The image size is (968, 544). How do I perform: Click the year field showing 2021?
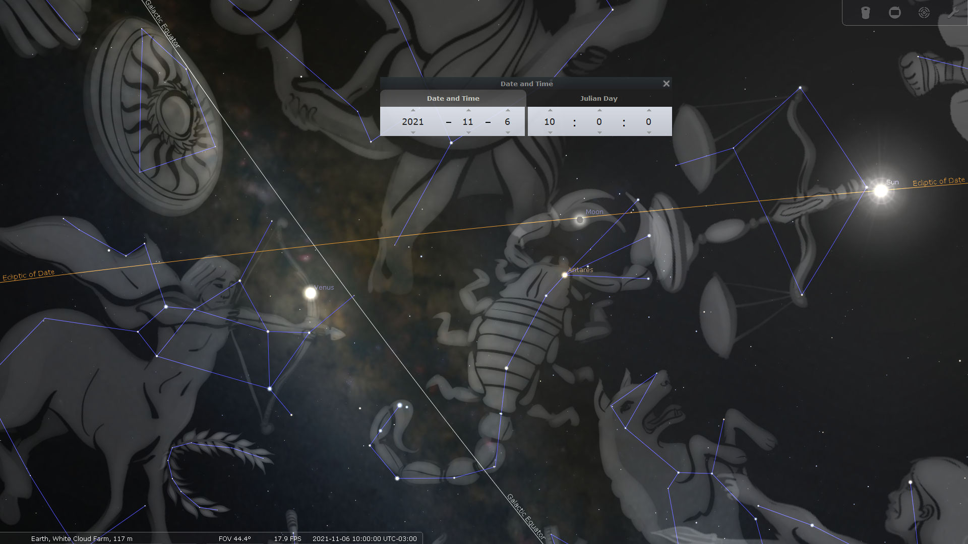[x=413, y=122]
